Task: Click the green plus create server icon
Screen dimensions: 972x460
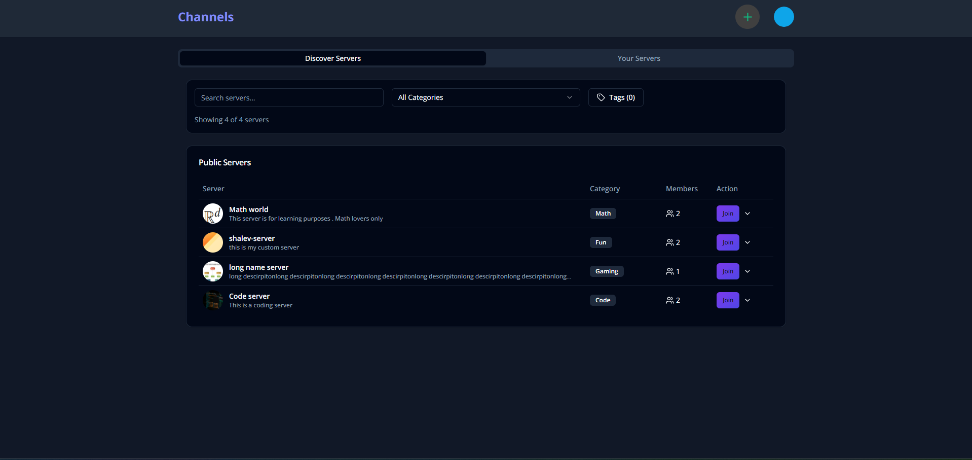Action: pos(747,17)
